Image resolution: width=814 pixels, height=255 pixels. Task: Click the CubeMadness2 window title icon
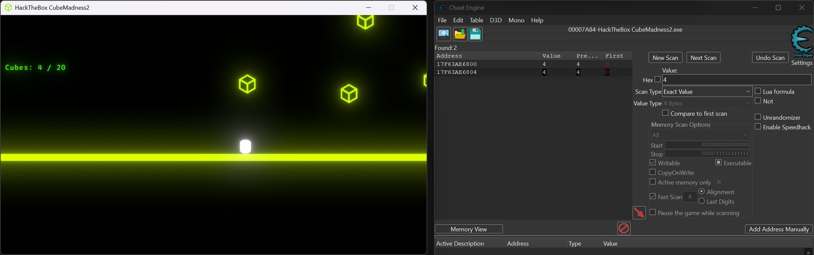[x=8, y=8]
